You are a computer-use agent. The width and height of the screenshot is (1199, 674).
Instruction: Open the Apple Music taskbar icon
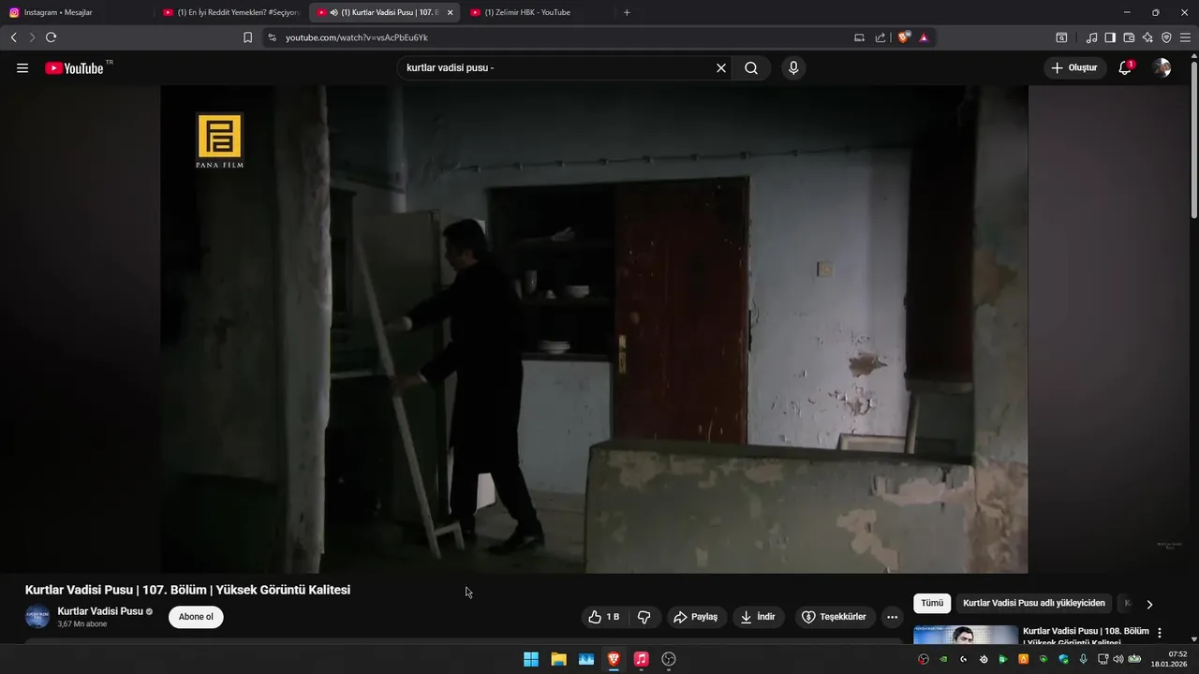click(641, 659)
